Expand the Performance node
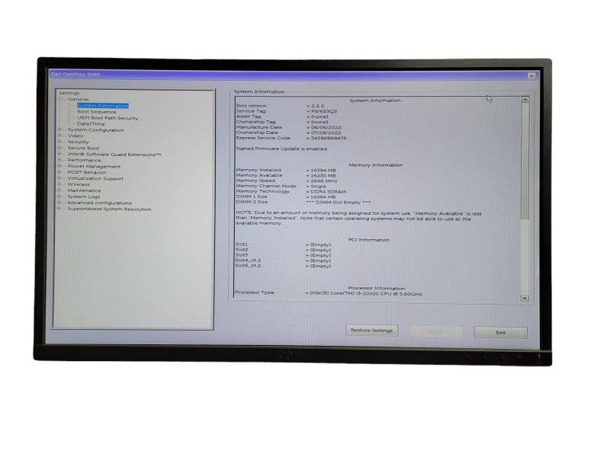Viewport: 610px width, 457px height. point(60,160)
